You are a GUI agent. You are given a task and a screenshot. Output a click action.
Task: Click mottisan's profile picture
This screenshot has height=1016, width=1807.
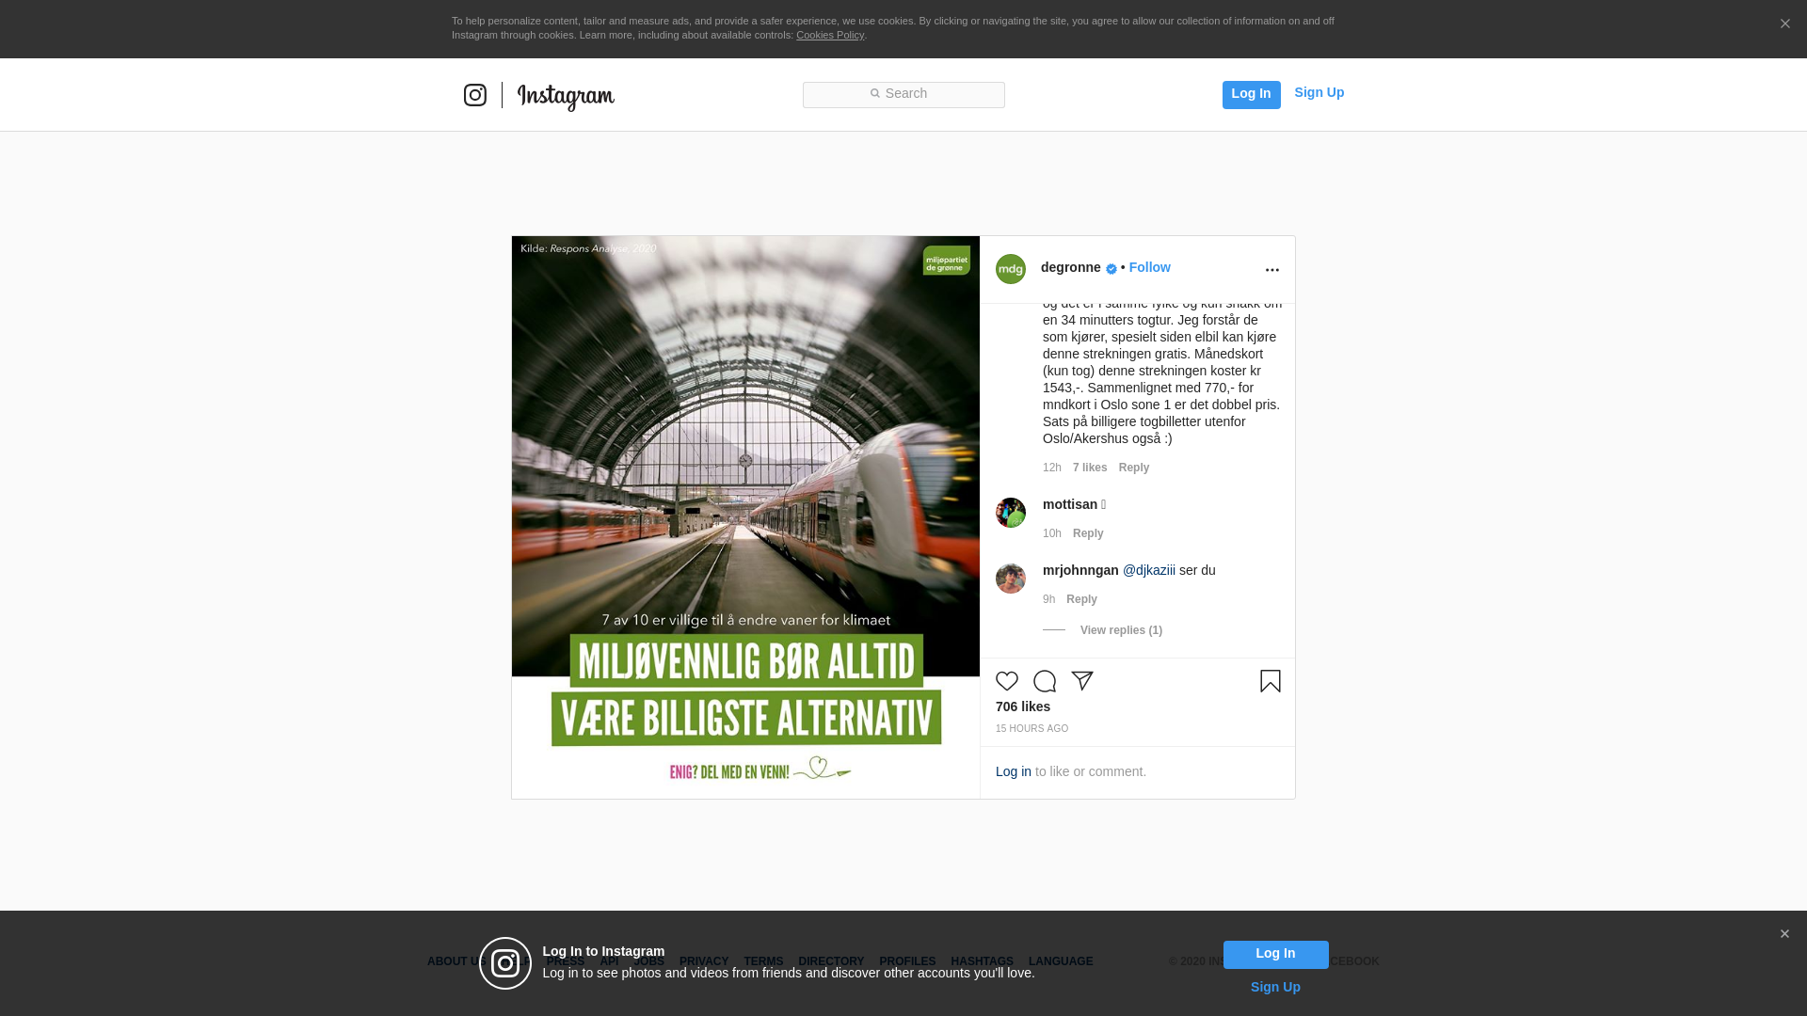pyautogui.click(x=1011, y=513)
